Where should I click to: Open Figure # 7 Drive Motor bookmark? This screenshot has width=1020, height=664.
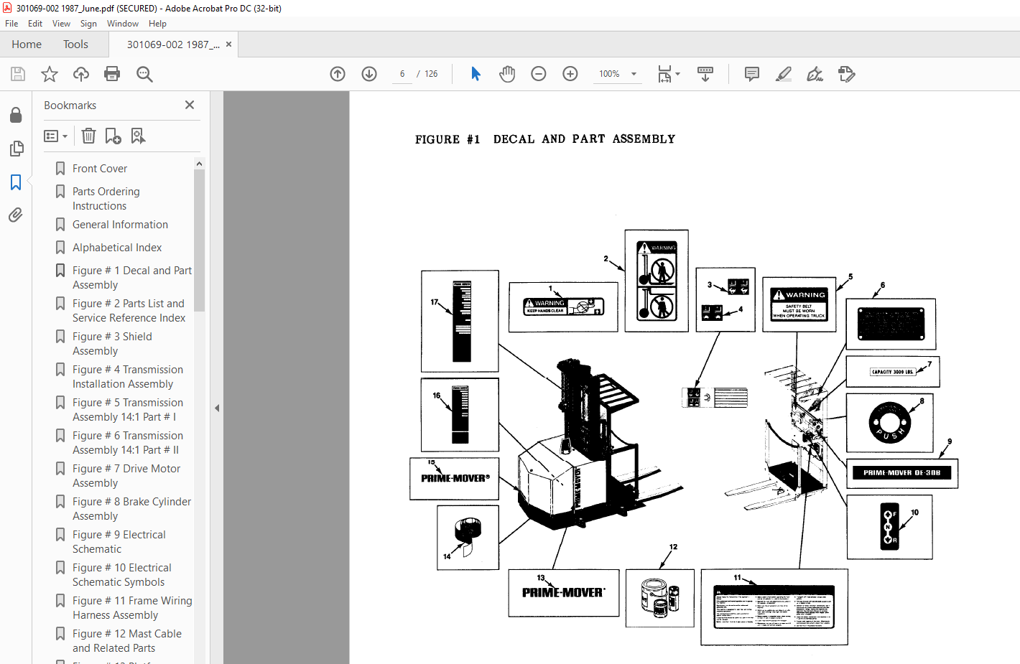[126, 476]
